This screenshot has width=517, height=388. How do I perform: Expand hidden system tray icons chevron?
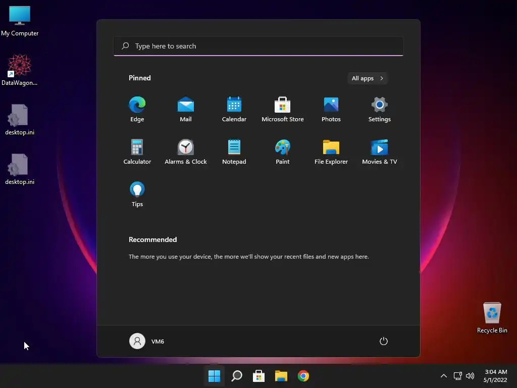444,376
